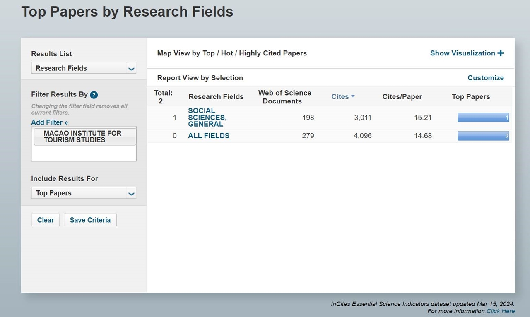Click the Filter Results By help icon

point(94,95)
